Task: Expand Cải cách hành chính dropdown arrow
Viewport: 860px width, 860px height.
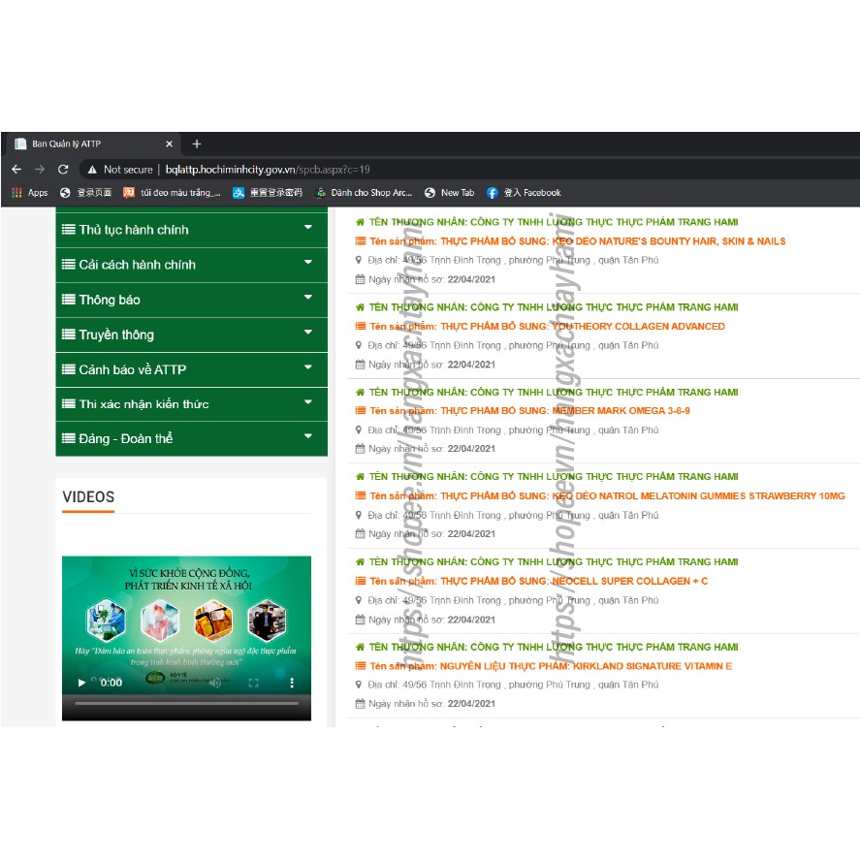Action: [308, 263]
